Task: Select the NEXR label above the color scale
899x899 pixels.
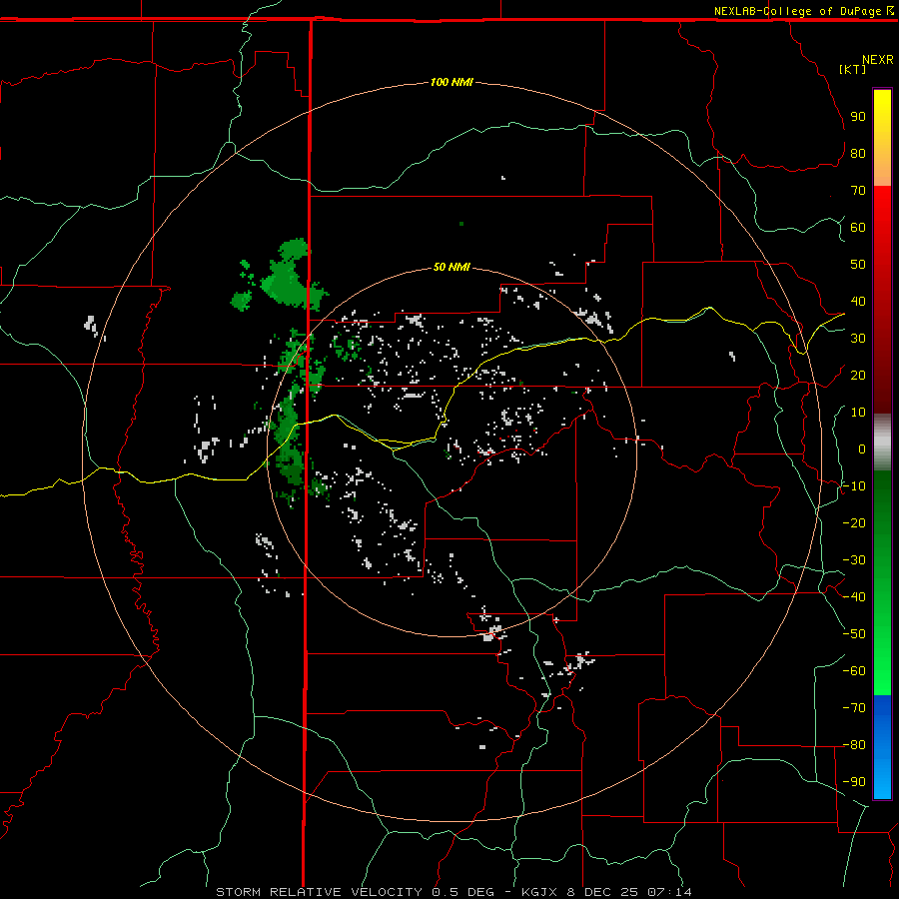Action: click(878, 60)
